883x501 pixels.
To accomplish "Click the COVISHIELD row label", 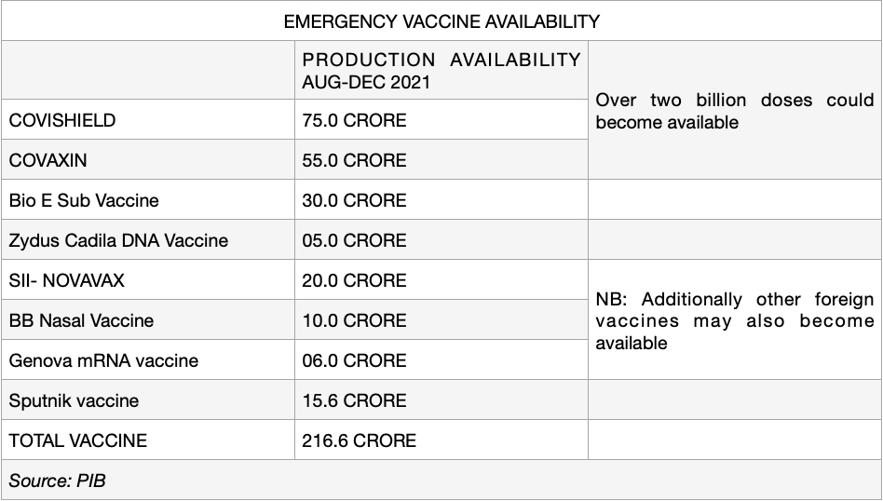I will tap(62, 120).
